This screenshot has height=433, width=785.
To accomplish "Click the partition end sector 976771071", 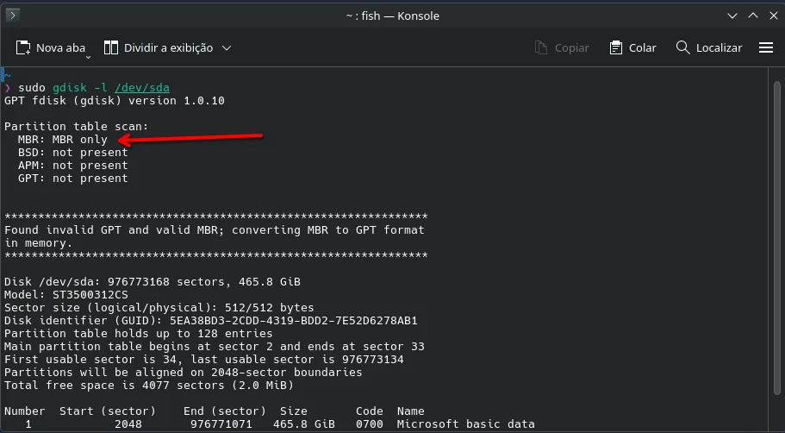I will click(x=221, y=424).
